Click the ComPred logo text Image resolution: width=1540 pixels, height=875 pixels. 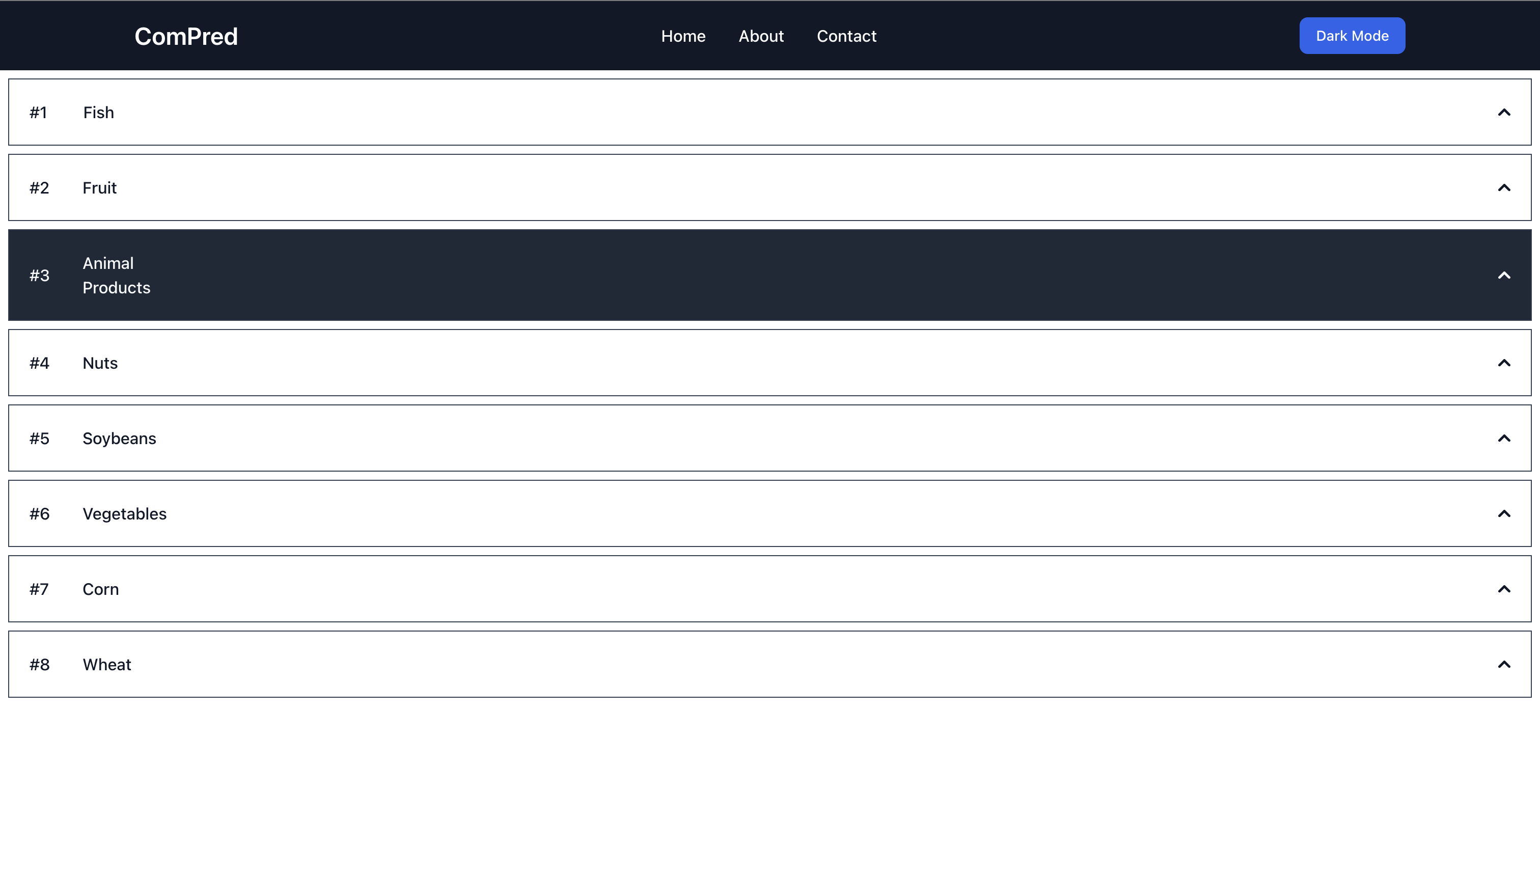(x=186, y=37)
